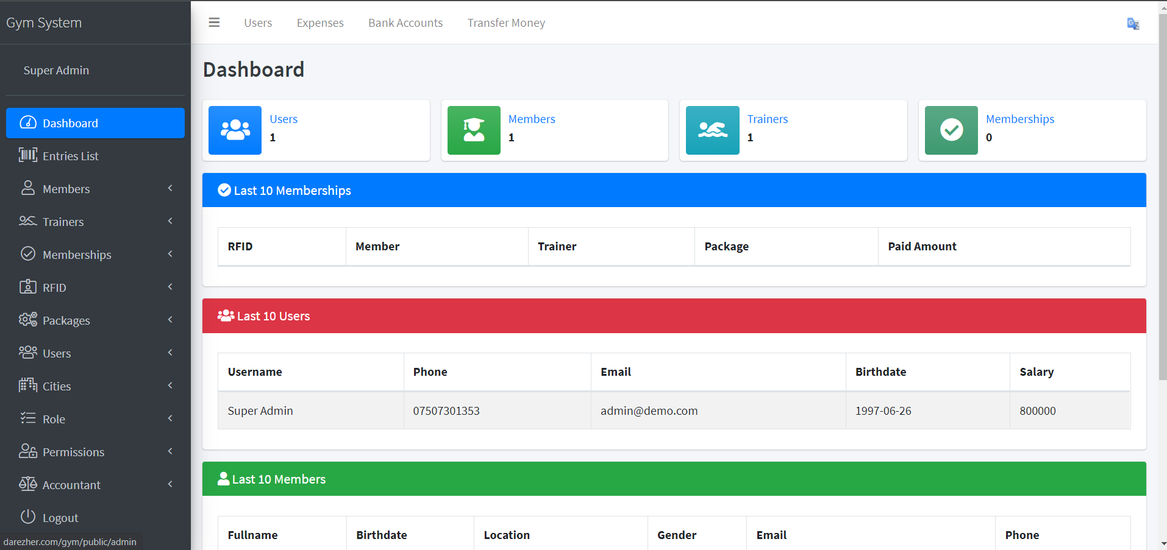Toggle sidebar with hamburger menu icon

pos(214,23)
